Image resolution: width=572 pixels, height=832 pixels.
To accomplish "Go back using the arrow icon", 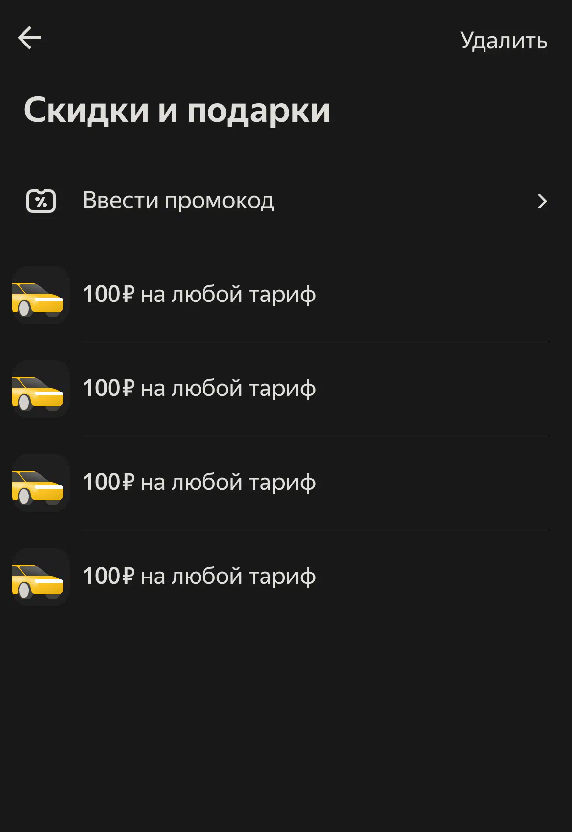I will tap(29, 38).
